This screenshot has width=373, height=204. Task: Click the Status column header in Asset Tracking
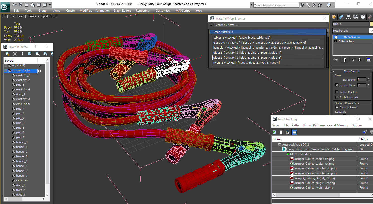pos(366,139)
